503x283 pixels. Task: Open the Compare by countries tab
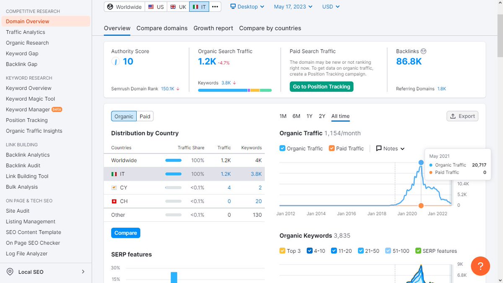(270, 28)
